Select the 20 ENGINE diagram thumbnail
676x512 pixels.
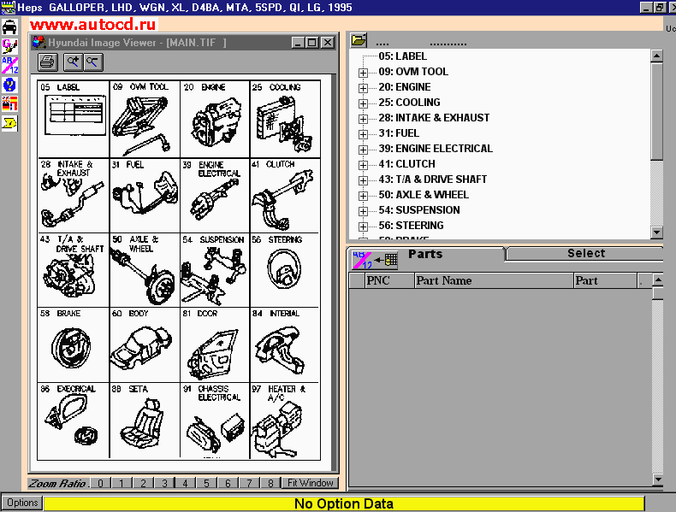tap(215, 119)
